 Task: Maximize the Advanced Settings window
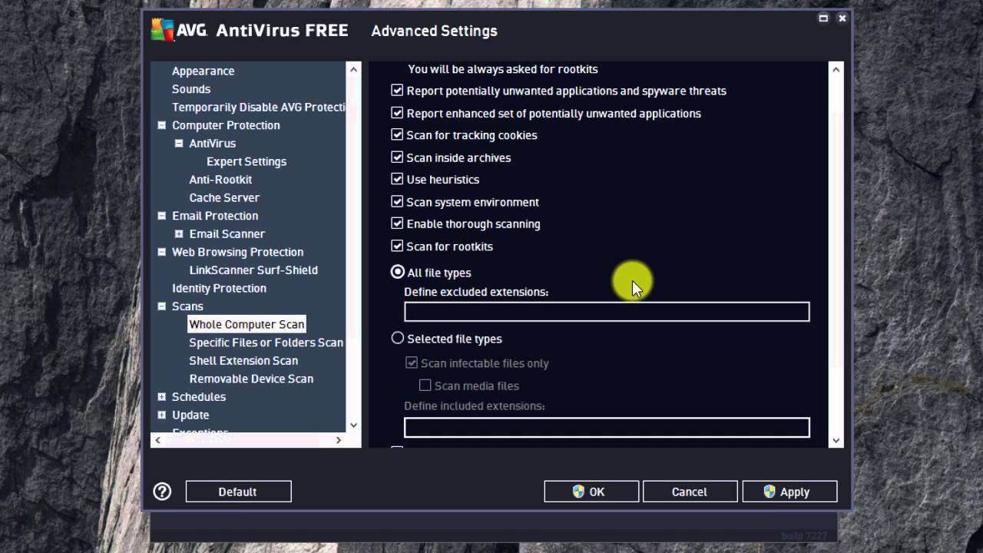coord(823,18)
